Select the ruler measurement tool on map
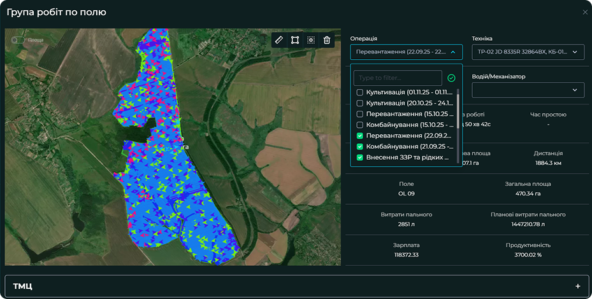The image size is (592, 299). tap(279, 40)
